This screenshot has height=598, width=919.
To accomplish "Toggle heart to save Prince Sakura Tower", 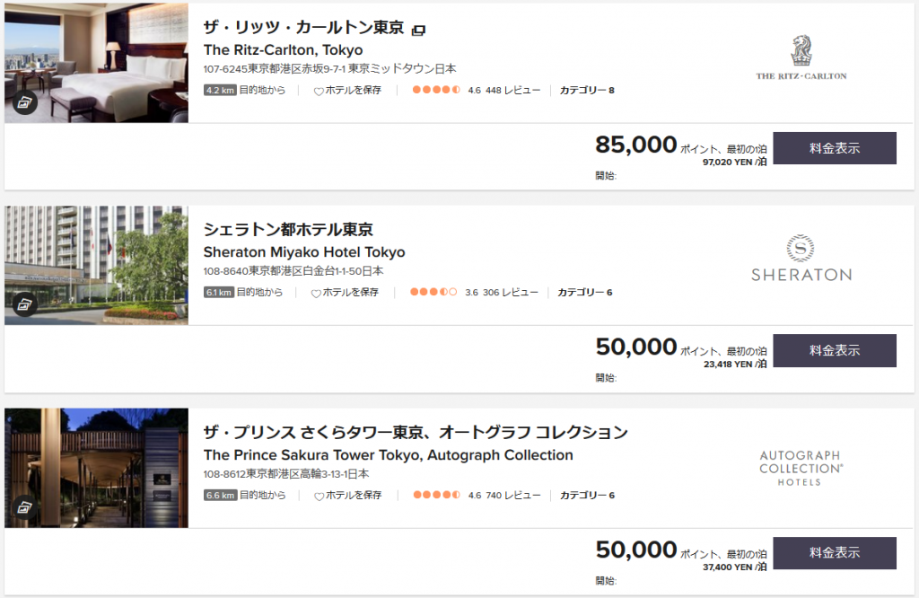I will (x=319, y=496).
